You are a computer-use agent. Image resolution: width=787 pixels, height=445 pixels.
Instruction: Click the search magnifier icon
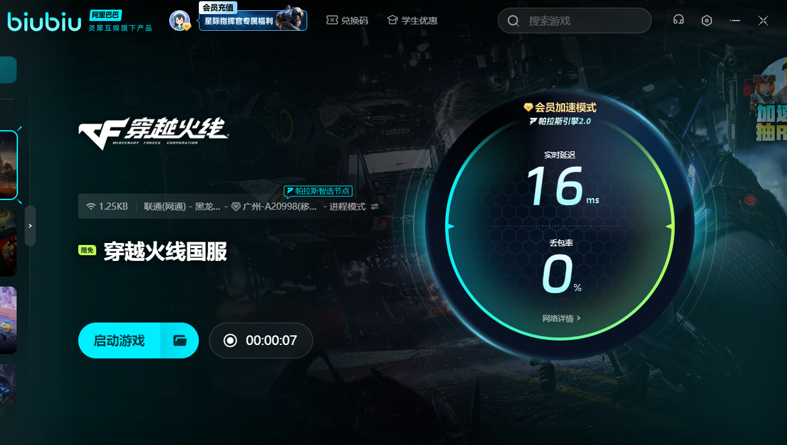513,21
